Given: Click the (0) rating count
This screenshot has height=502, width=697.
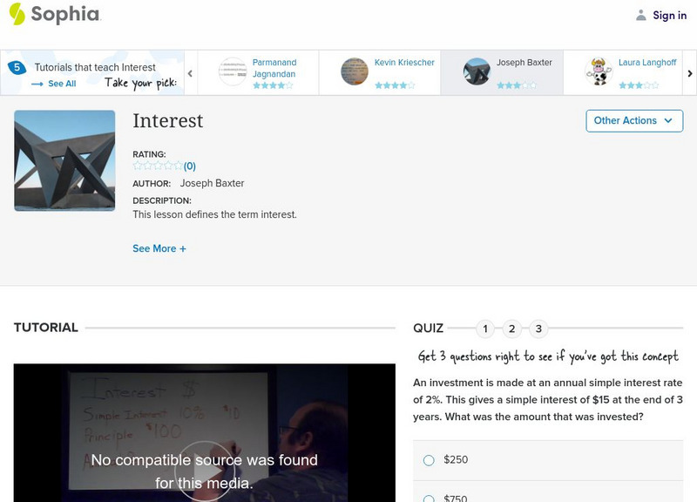Looking at the screenshot, I should pos(190,166).
